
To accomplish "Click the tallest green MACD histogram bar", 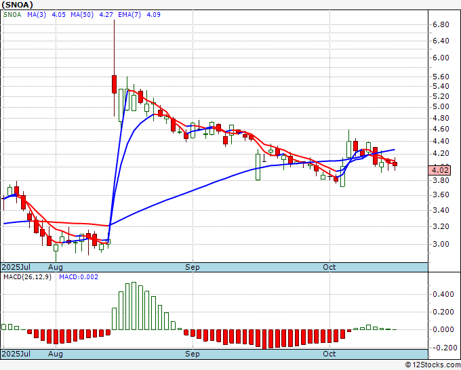I will tap(134, 306).
